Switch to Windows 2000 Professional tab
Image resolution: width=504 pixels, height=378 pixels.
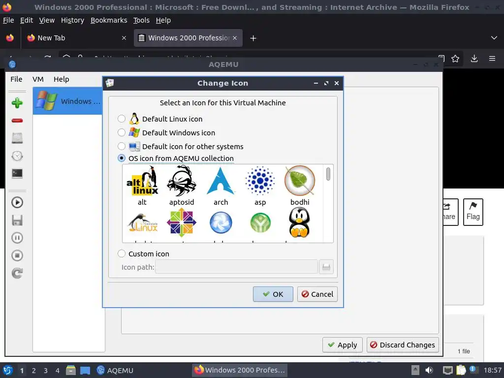(189, 38)
